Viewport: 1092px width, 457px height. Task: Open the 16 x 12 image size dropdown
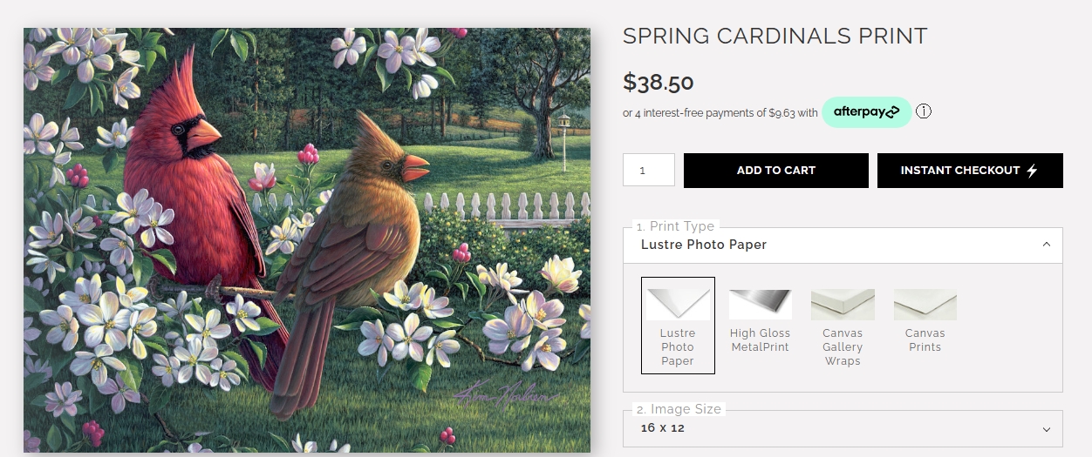click(x=843, y=428)
